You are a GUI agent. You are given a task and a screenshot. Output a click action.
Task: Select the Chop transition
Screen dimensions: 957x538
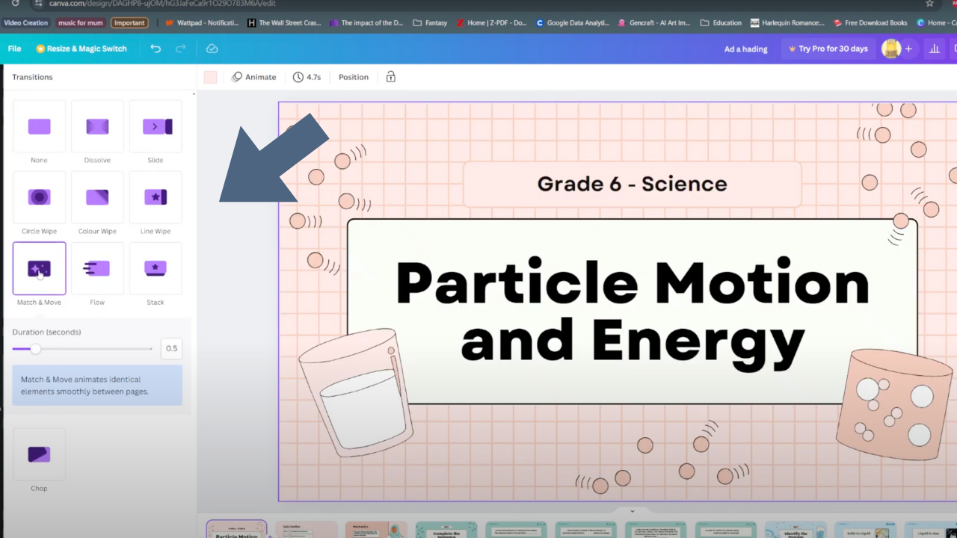[39, 454]
